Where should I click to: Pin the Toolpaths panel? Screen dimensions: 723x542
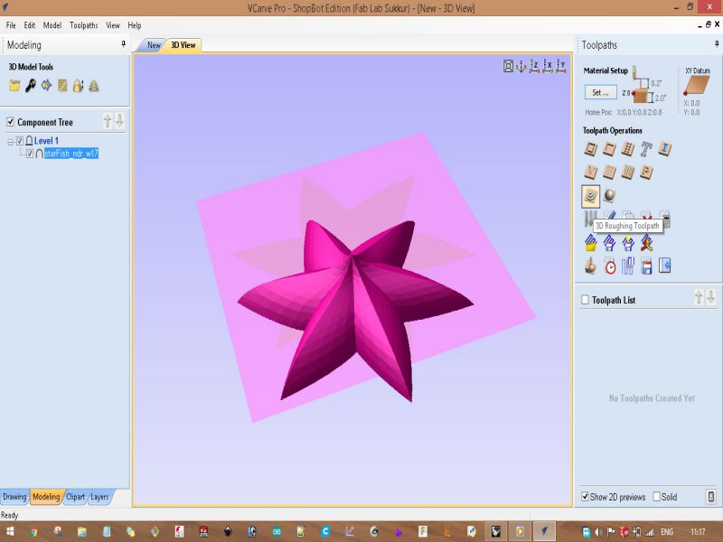[x=717, y=43]
